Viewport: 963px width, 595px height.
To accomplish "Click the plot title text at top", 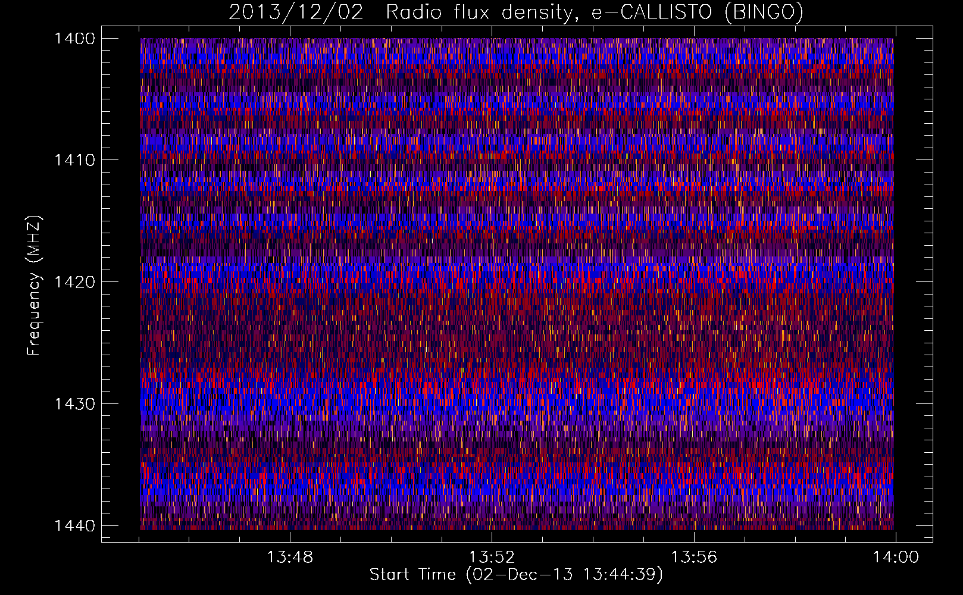I will (x=516, y=12).
